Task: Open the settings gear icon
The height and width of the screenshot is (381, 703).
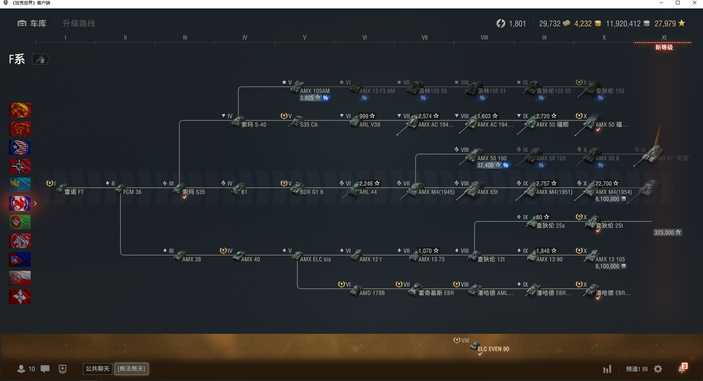Action: pos(658,369)
